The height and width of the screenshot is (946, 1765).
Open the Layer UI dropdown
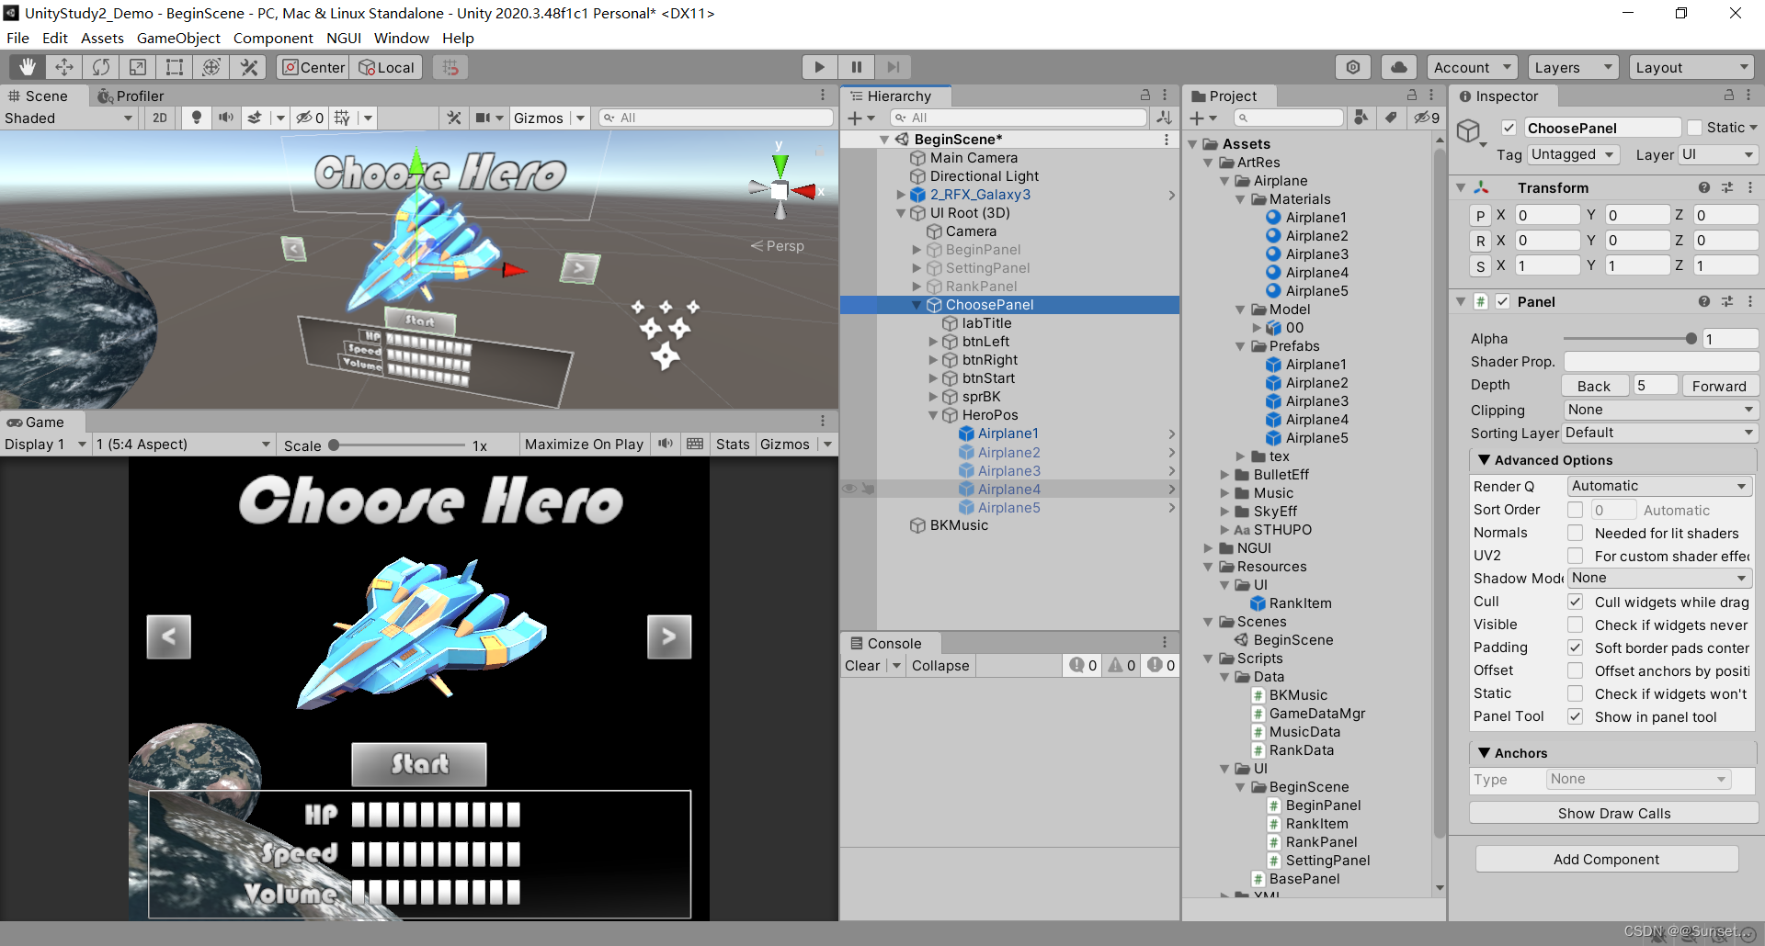[x=1718, y=154]
